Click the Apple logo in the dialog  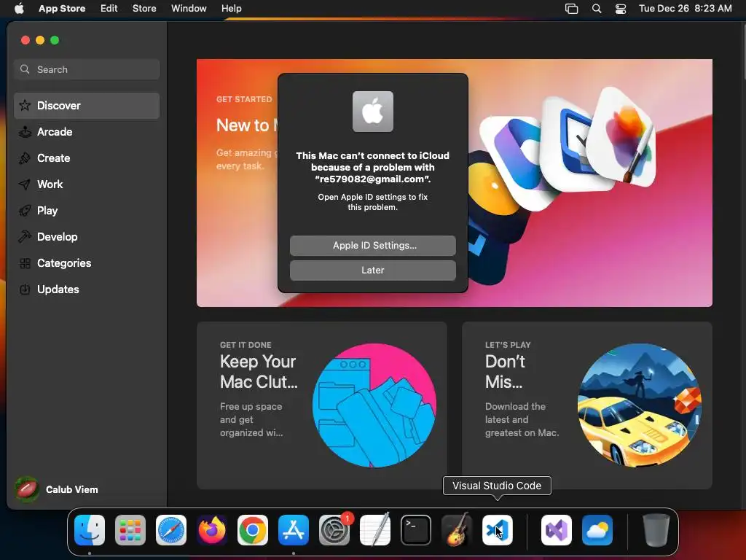pyautogui.click(x=373, y=112)
